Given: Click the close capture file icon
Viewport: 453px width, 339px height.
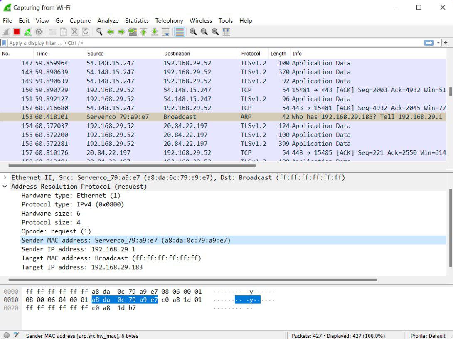Looking at the screenshot, I should pyautogui.click(x=74, y=32).
